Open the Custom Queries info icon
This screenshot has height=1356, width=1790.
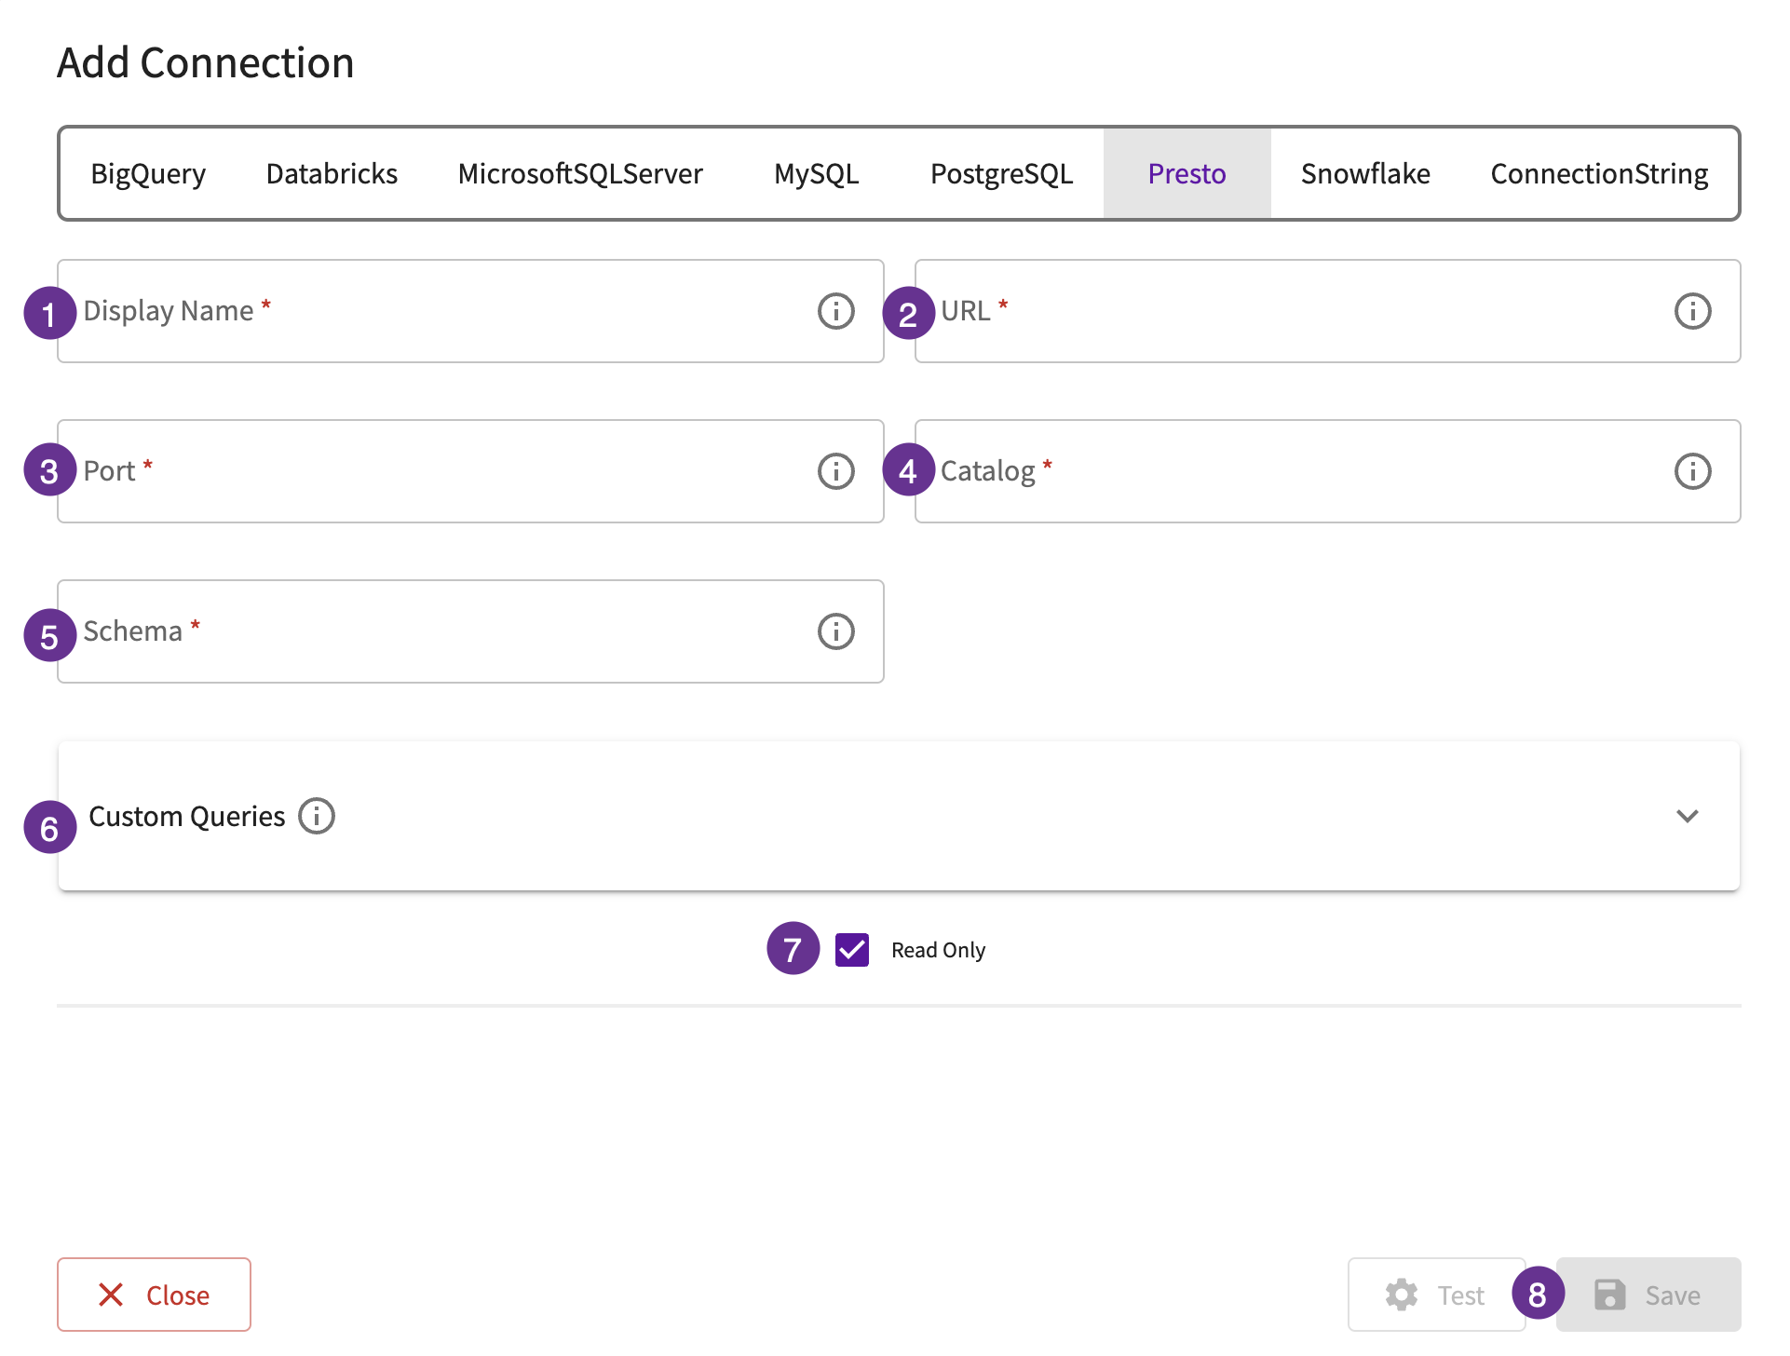pyautogui.click(x=317, y=816)
